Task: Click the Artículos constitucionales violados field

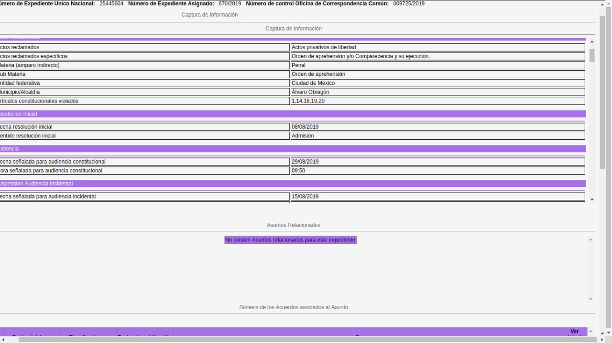Action: click(437, 101)
